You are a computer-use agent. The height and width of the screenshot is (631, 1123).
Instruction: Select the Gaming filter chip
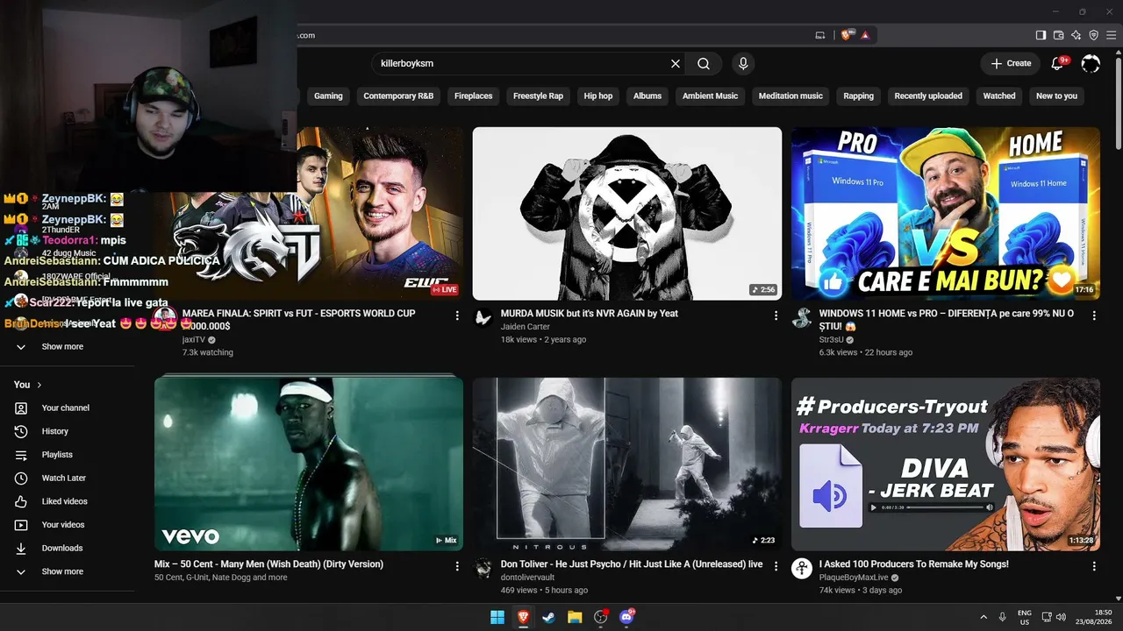pyautogui.click(x=328, y=96)
